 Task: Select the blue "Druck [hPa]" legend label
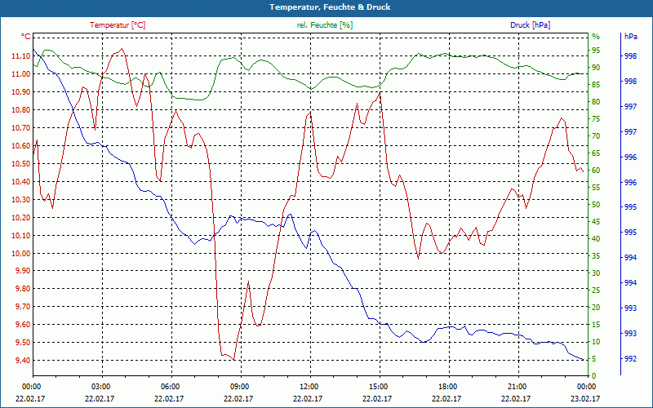pyautogui.click(x=530, y=25)
